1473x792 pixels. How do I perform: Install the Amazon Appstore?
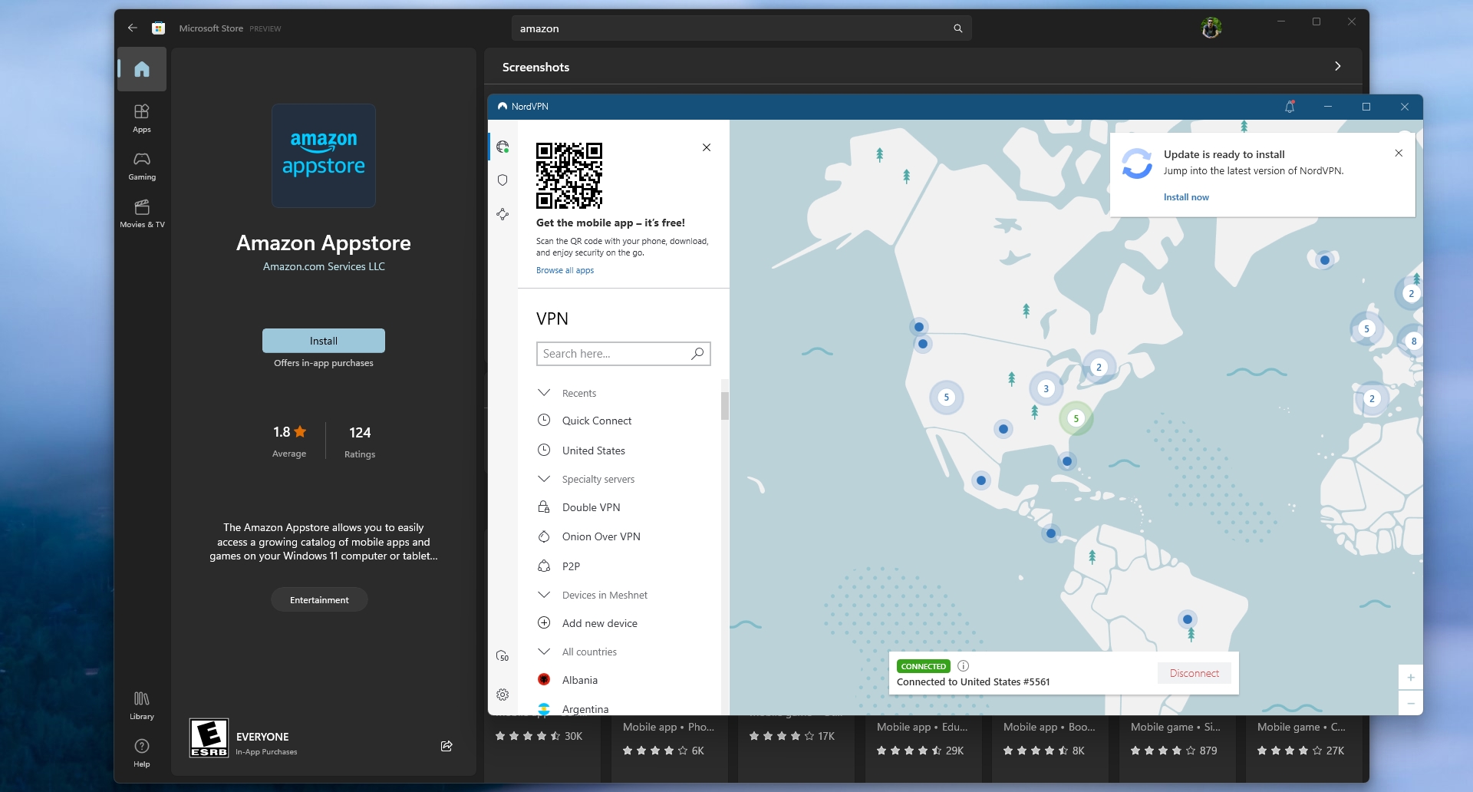coord(323,341)
